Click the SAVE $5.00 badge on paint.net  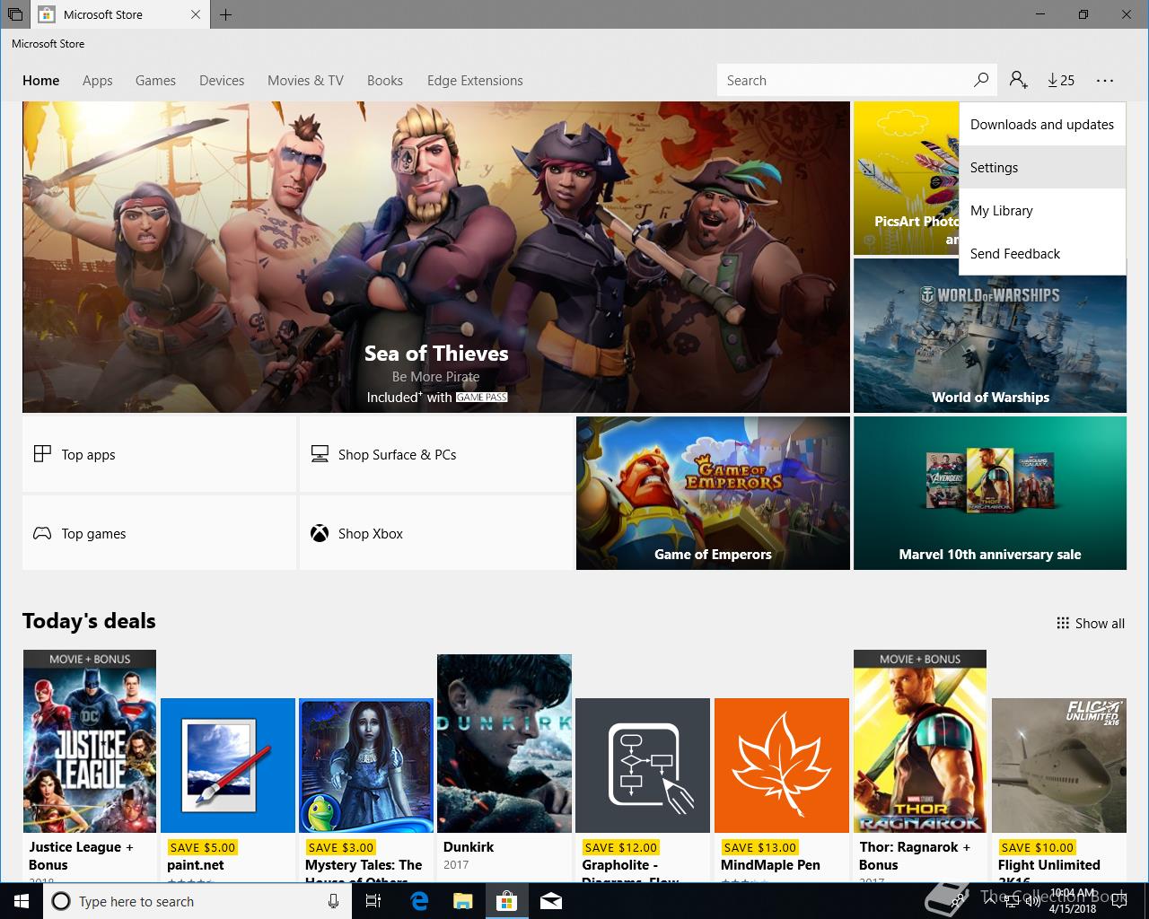click(202, 847)
